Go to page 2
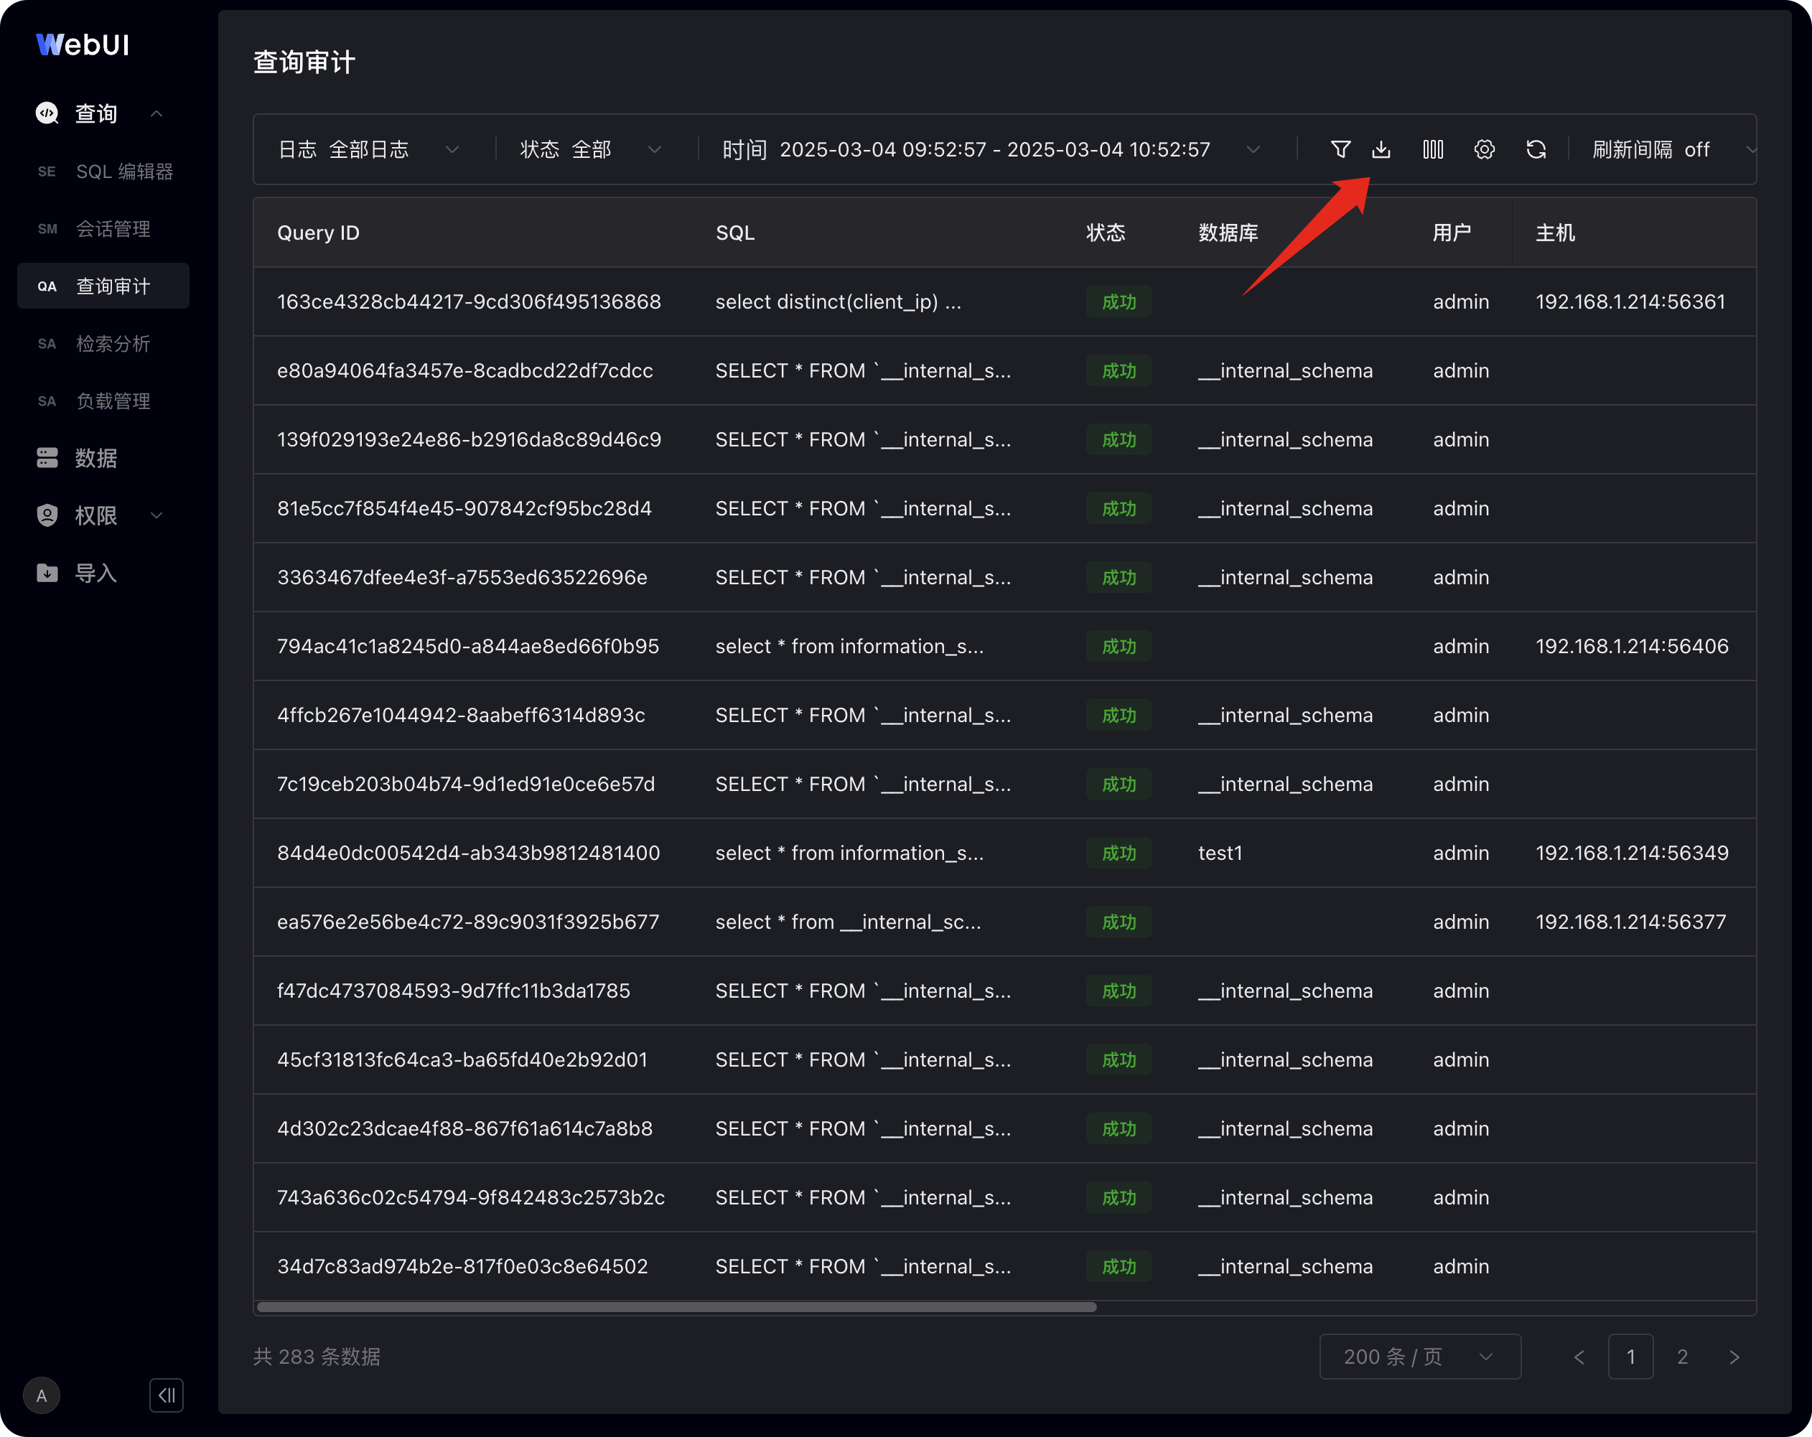Viewport: 1812px width, 1437px height. (x=1682, y=1357)
